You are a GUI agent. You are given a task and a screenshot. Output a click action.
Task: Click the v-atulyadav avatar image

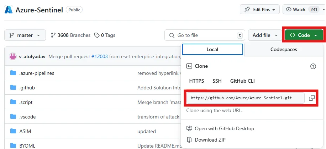point(13,56)
